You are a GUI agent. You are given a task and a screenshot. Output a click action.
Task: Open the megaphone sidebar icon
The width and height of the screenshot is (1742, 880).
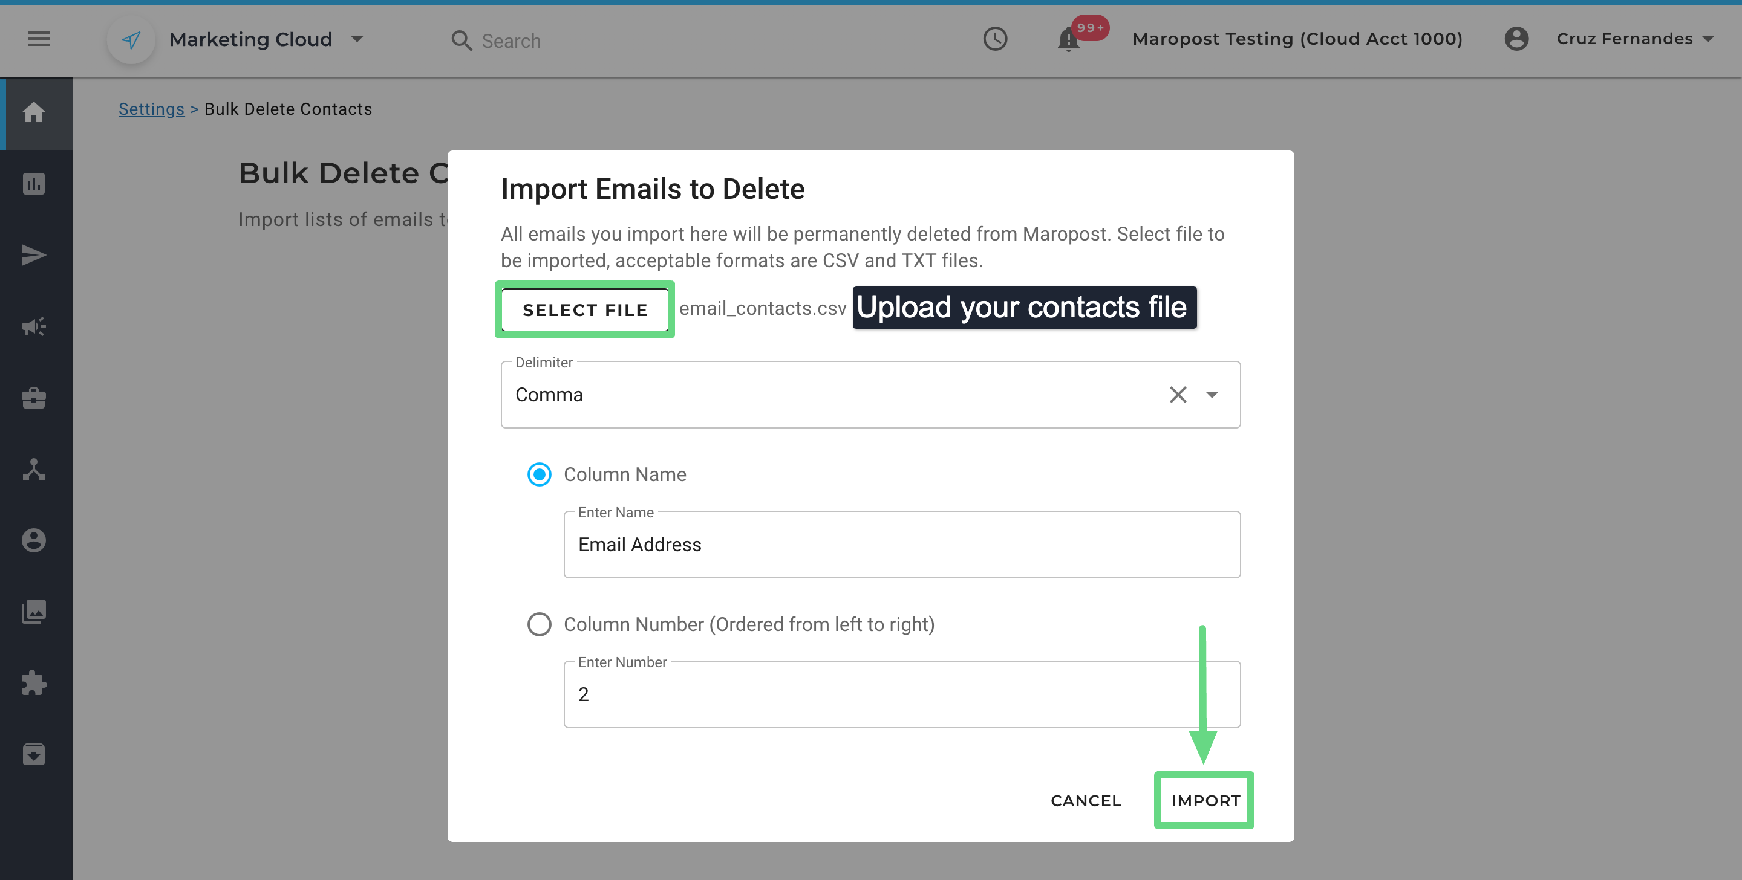[x=34, y=327]
